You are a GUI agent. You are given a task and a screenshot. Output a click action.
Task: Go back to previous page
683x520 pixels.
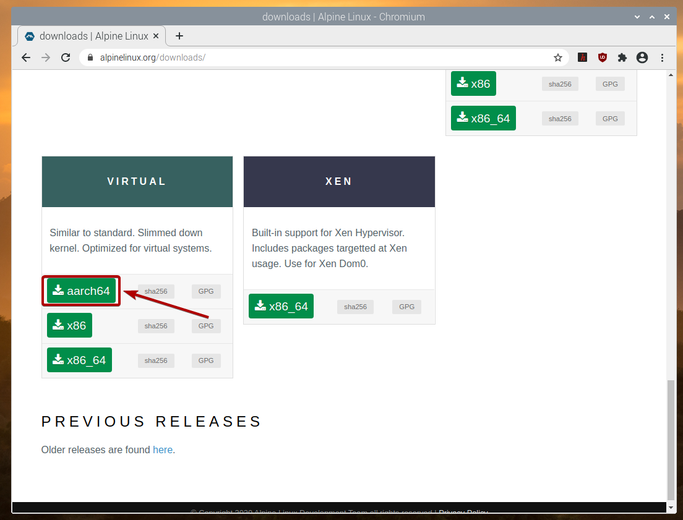[x=26, y=58]
